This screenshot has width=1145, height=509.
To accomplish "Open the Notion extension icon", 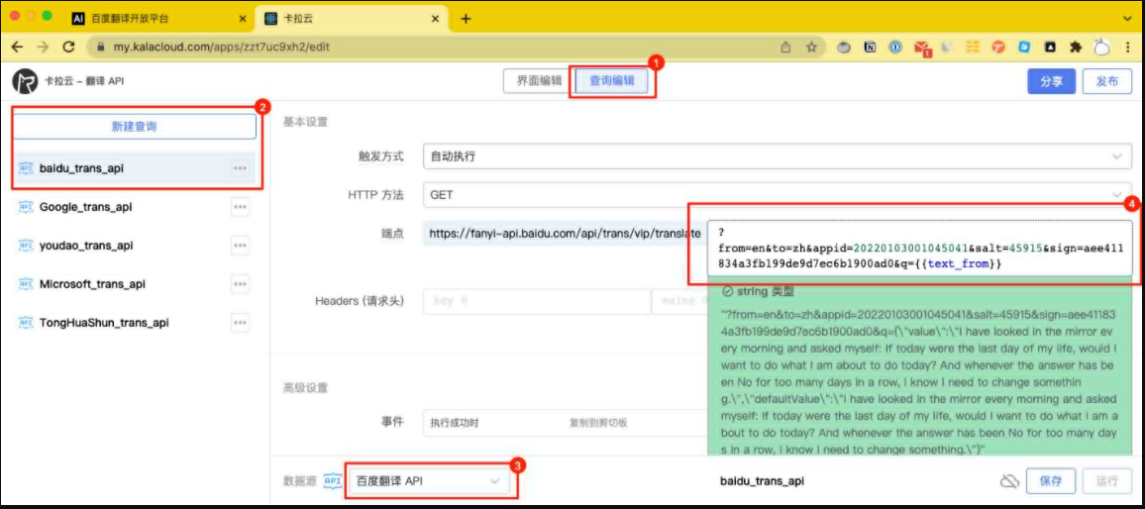I will point(870,47).
